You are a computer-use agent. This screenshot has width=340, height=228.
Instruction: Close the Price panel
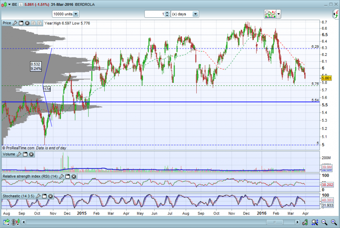click(x=27, y=23)
